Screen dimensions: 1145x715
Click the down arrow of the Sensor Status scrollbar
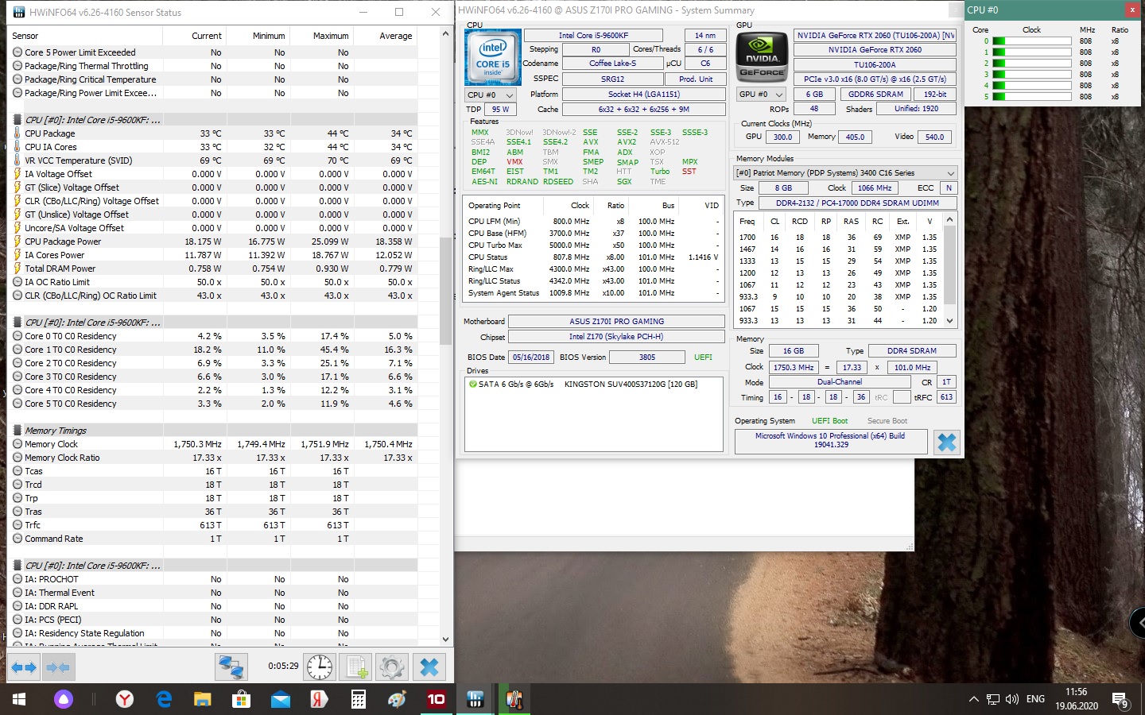(445, 639)
